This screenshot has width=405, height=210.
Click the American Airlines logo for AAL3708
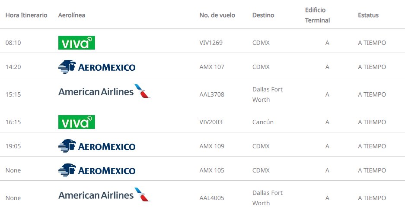[104, 92]
